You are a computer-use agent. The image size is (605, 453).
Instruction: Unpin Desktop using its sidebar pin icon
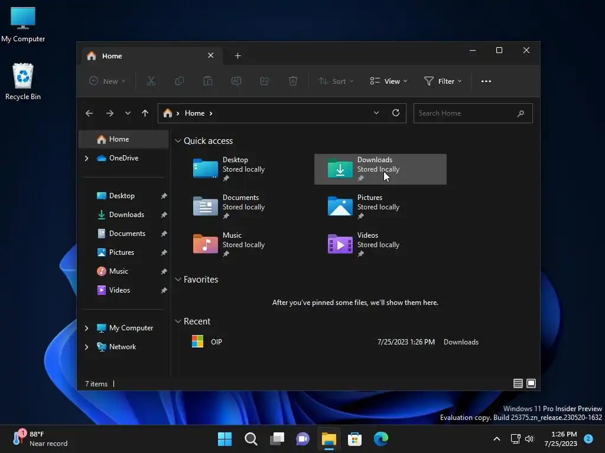pyautogui.click(x=164, y=196)
